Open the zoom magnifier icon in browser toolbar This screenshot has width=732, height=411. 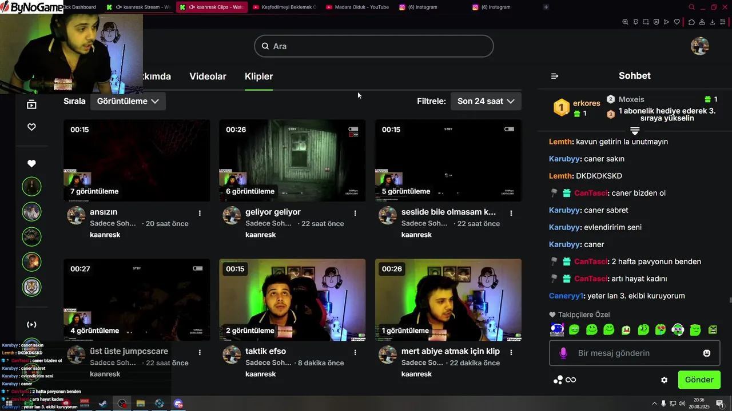[625, 22]
